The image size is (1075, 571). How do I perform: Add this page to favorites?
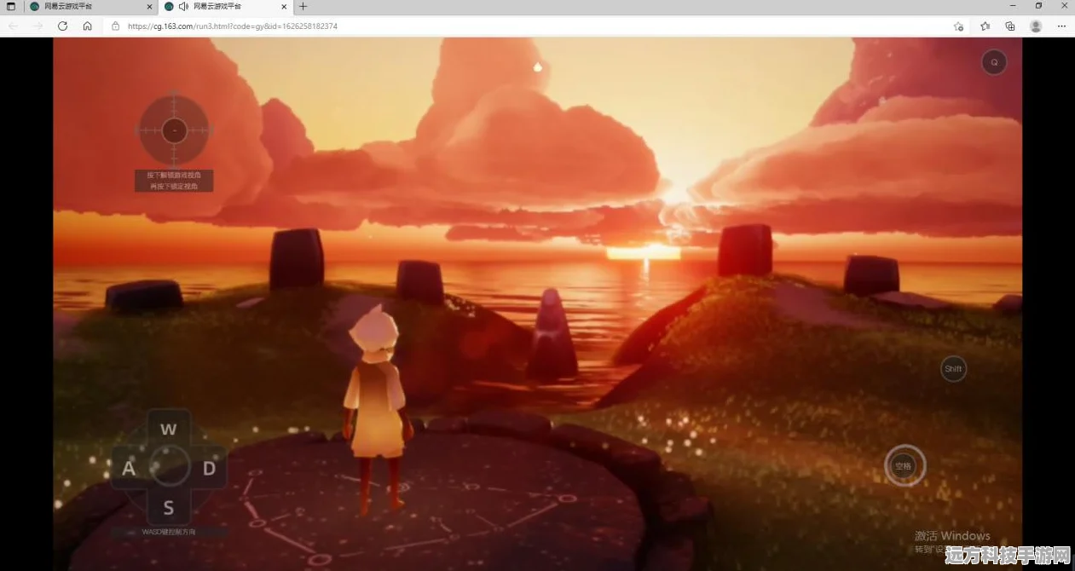[x=958, y=26]
